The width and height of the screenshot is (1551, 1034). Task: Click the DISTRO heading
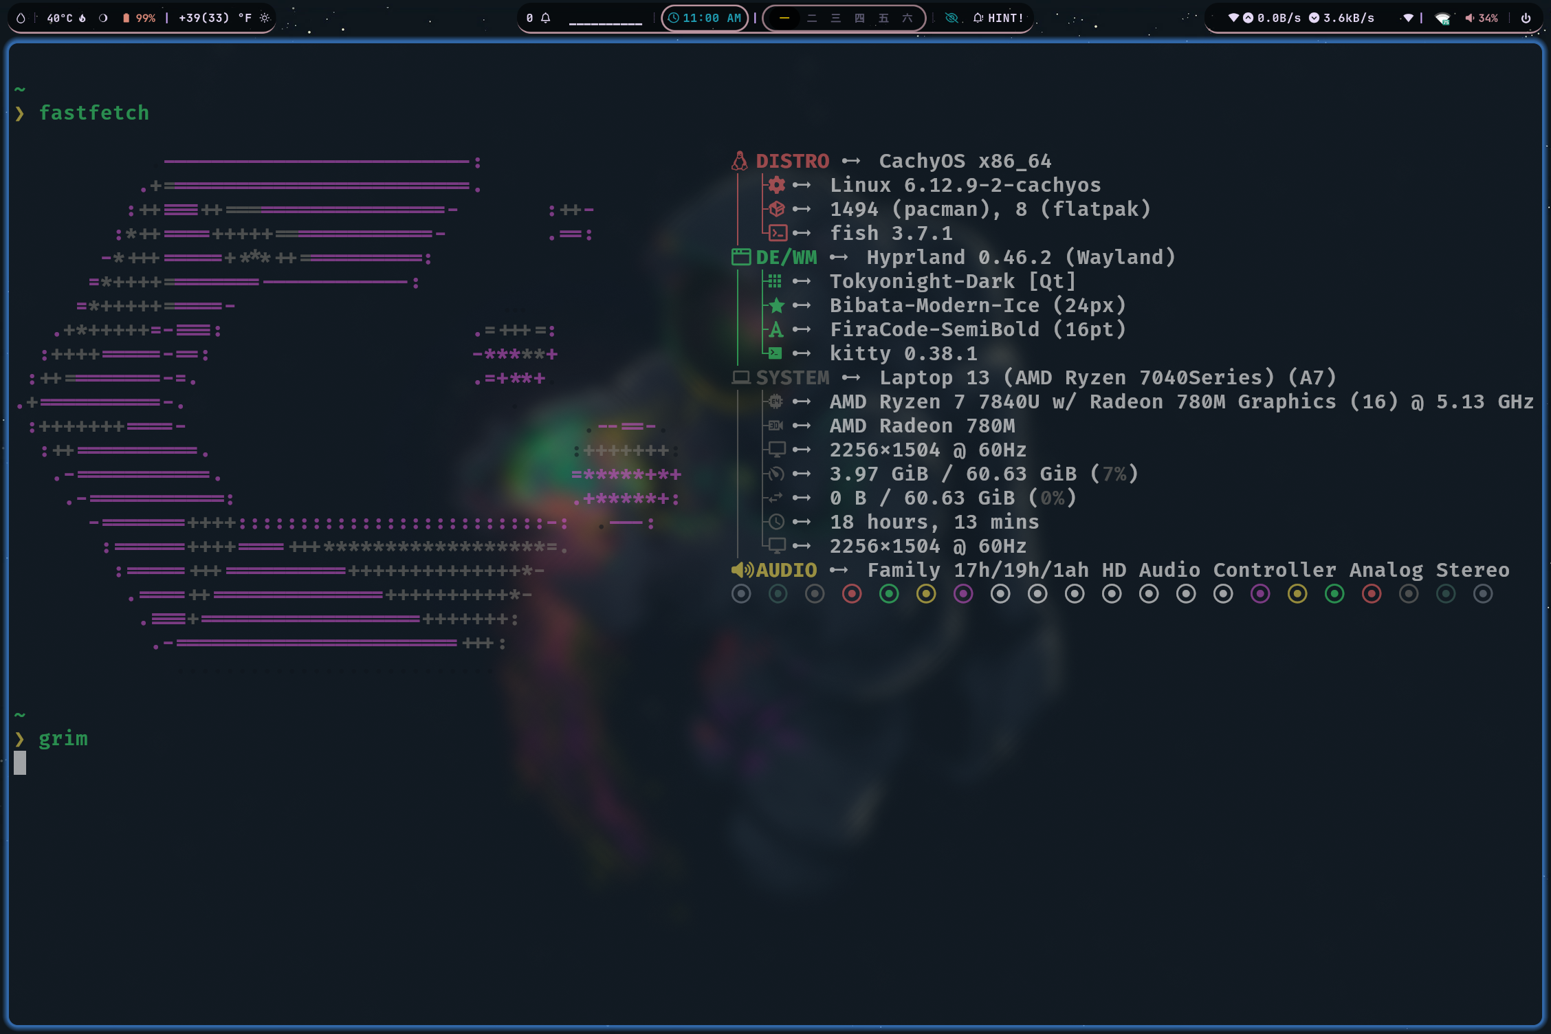(793, 161)
